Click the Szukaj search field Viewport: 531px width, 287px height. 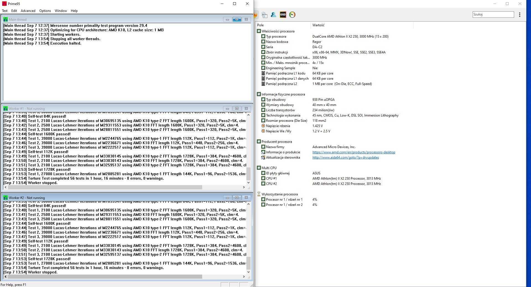pyautogui.click(x=493, y=14)
